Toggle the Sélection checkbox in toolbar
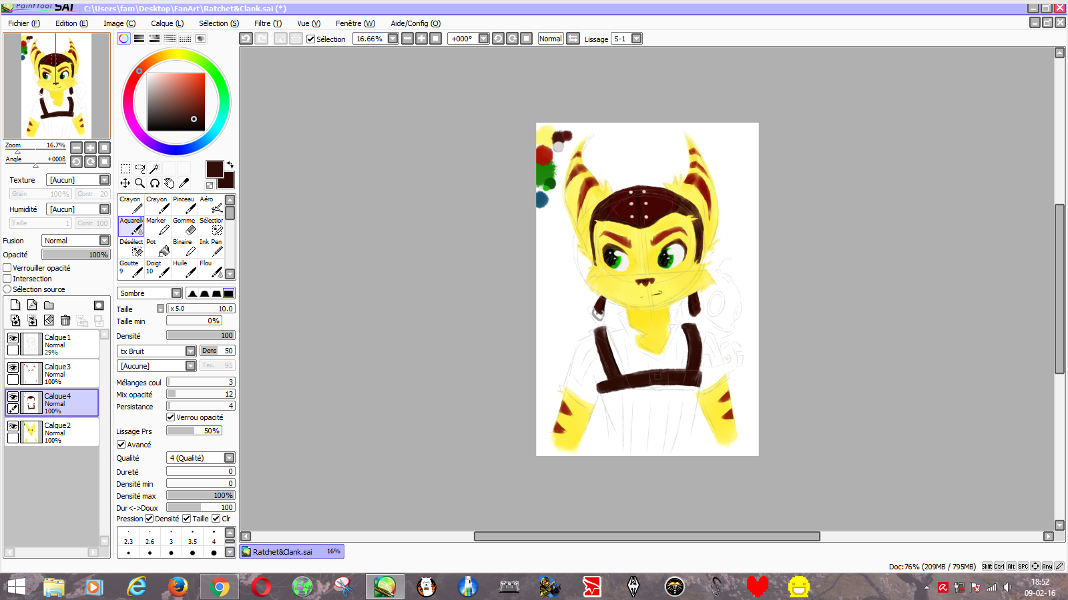The height and width of the screenshot is (600, 1068). coord(310,39)
